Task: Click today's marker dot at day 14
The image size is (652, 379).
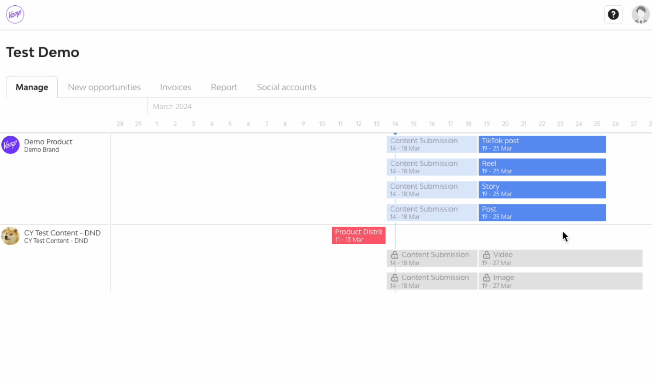Action: (395, 133)
